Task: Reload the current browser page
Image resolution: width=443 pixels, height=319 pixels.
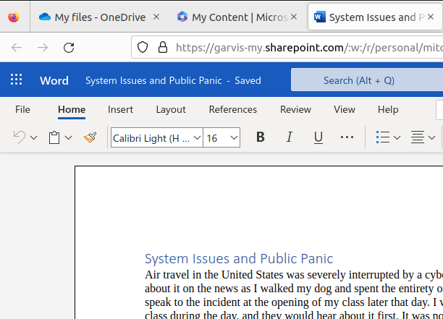Action: 69,48
